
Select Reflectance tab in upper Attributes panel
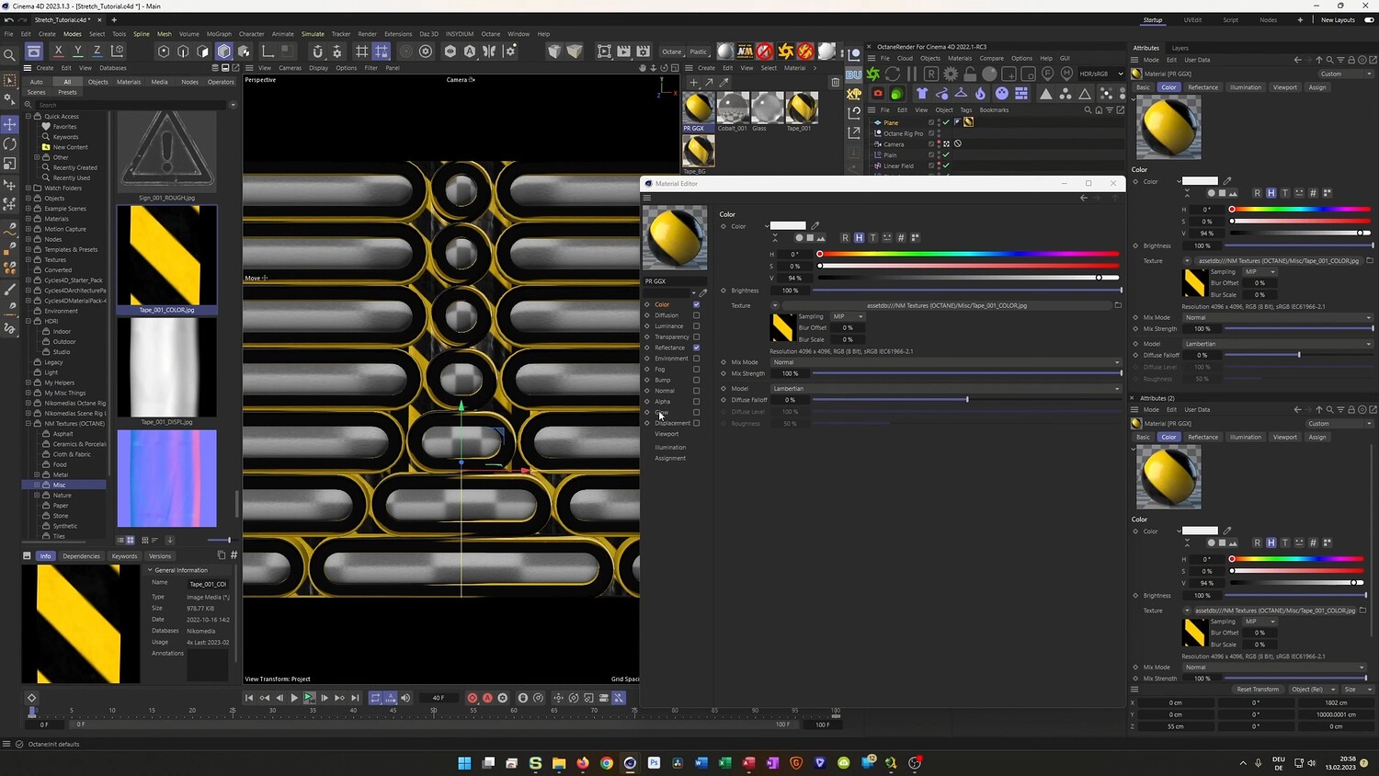point(1202,87)
